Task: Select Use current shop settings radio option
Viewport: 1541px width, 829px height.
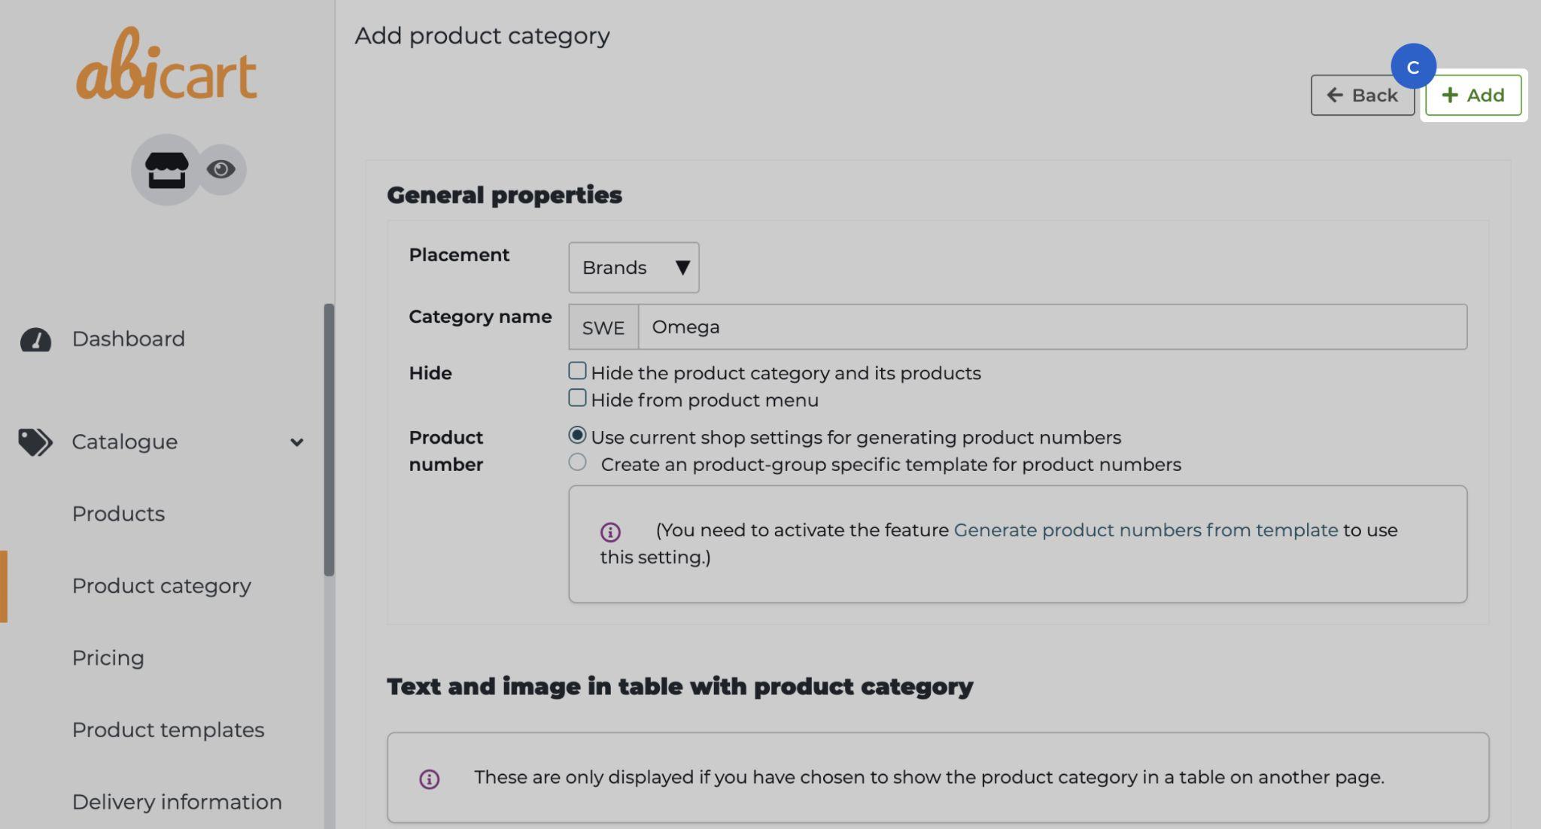Action: tap(577, 435)
